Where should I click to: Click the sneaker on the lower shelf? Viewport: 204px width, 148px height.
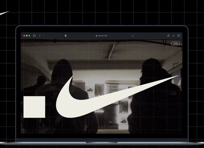[x=123, y=121]
